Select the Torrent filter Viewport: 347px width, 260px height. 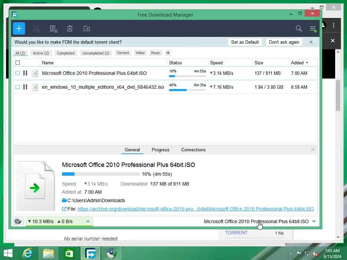coord(123,53)
